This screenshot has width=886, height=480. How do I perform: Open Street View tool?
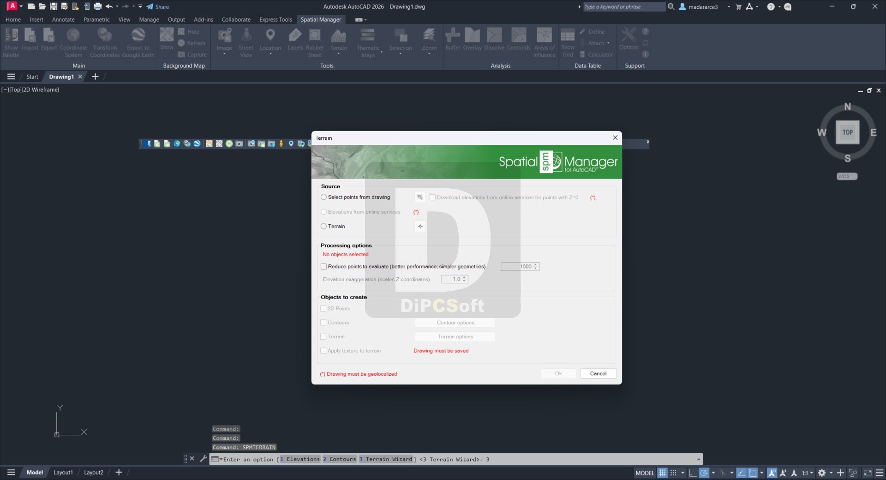(x=246, y=42)
